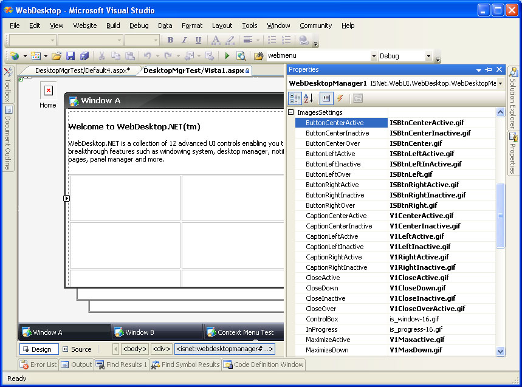Image resolution: width=522 pixels, height=387 pixels.
Task: Open the Solution Explorer side tab
Action: (x=513, y=97)
